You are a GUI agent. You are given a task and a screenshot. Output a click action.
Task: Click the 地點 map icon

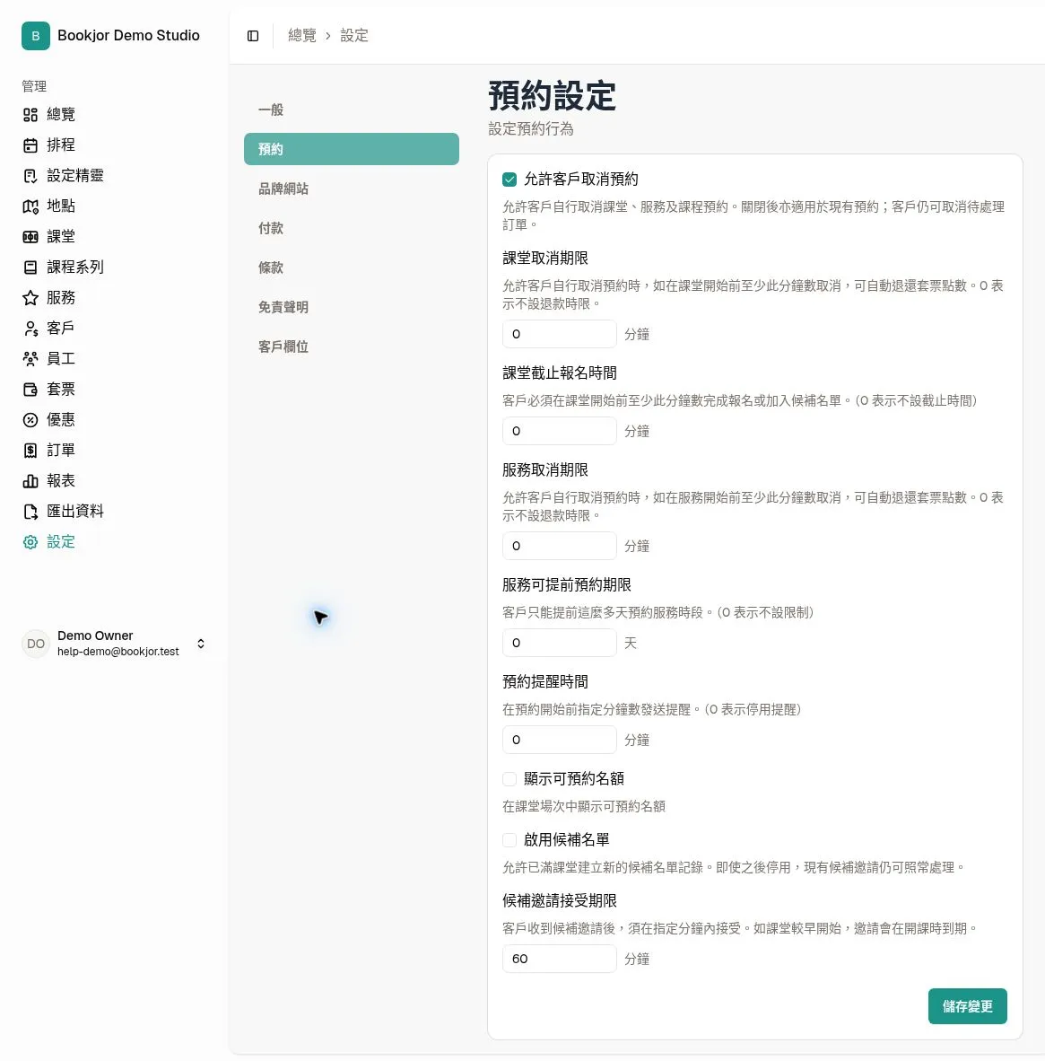click(30, 206)
